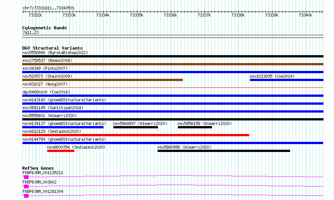The width and height of the screenshot is (334, 200).
Task: Click the 73335k ruler tick label
Action: [x=137, y=15]
